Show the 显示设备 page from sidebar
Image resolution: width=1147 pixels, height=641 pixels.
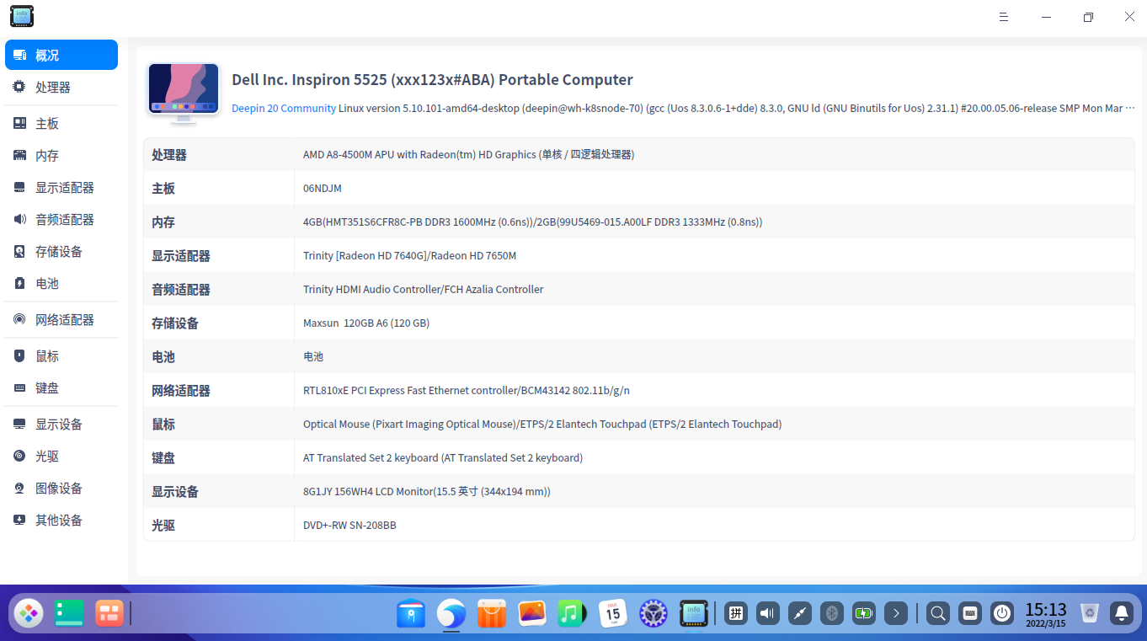[x=61, y=425]
